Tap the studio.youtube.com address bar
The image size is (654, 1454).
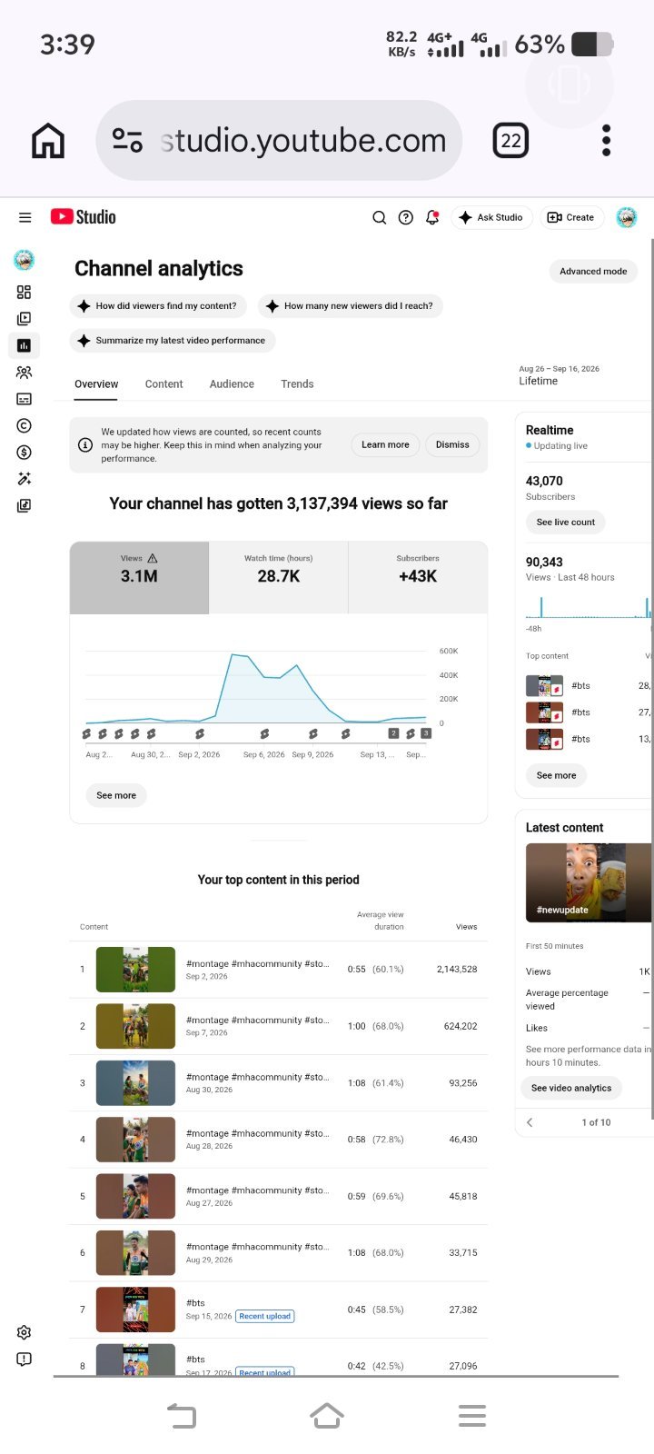[x=280, y=140]
